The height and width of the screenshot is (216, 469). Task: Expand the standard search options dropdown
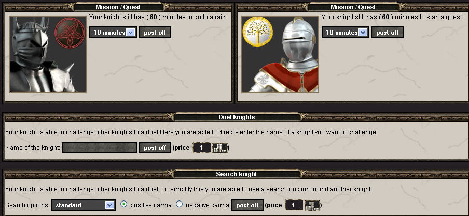coord(84,205)
